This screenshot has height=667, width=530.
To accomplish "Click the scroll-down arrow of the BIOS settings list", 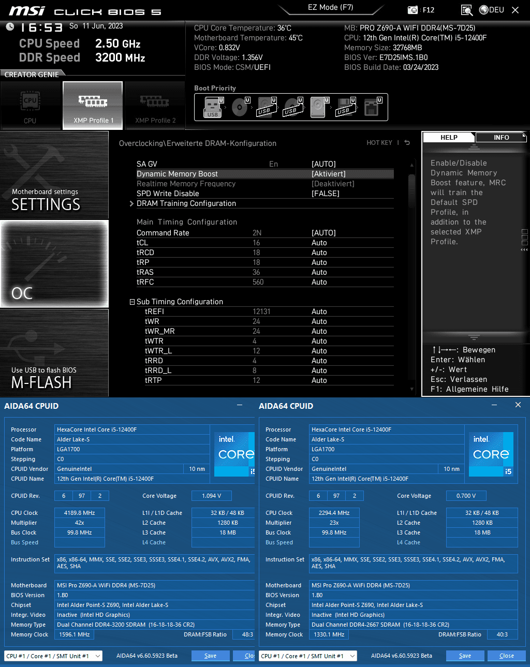I will (x=412, y=389).
